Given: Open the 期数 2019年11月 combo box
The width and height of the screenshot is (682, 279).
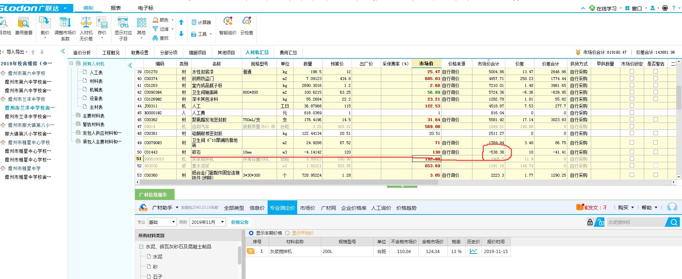Looking at the screenshot, I should (x=208, y=222).
